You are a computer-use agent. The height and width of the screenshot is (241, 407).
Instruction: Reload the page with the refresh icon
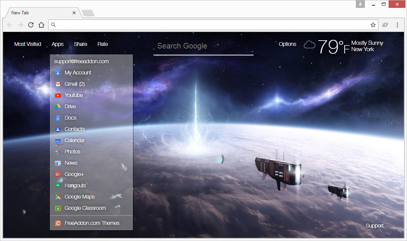coord(31,25)
